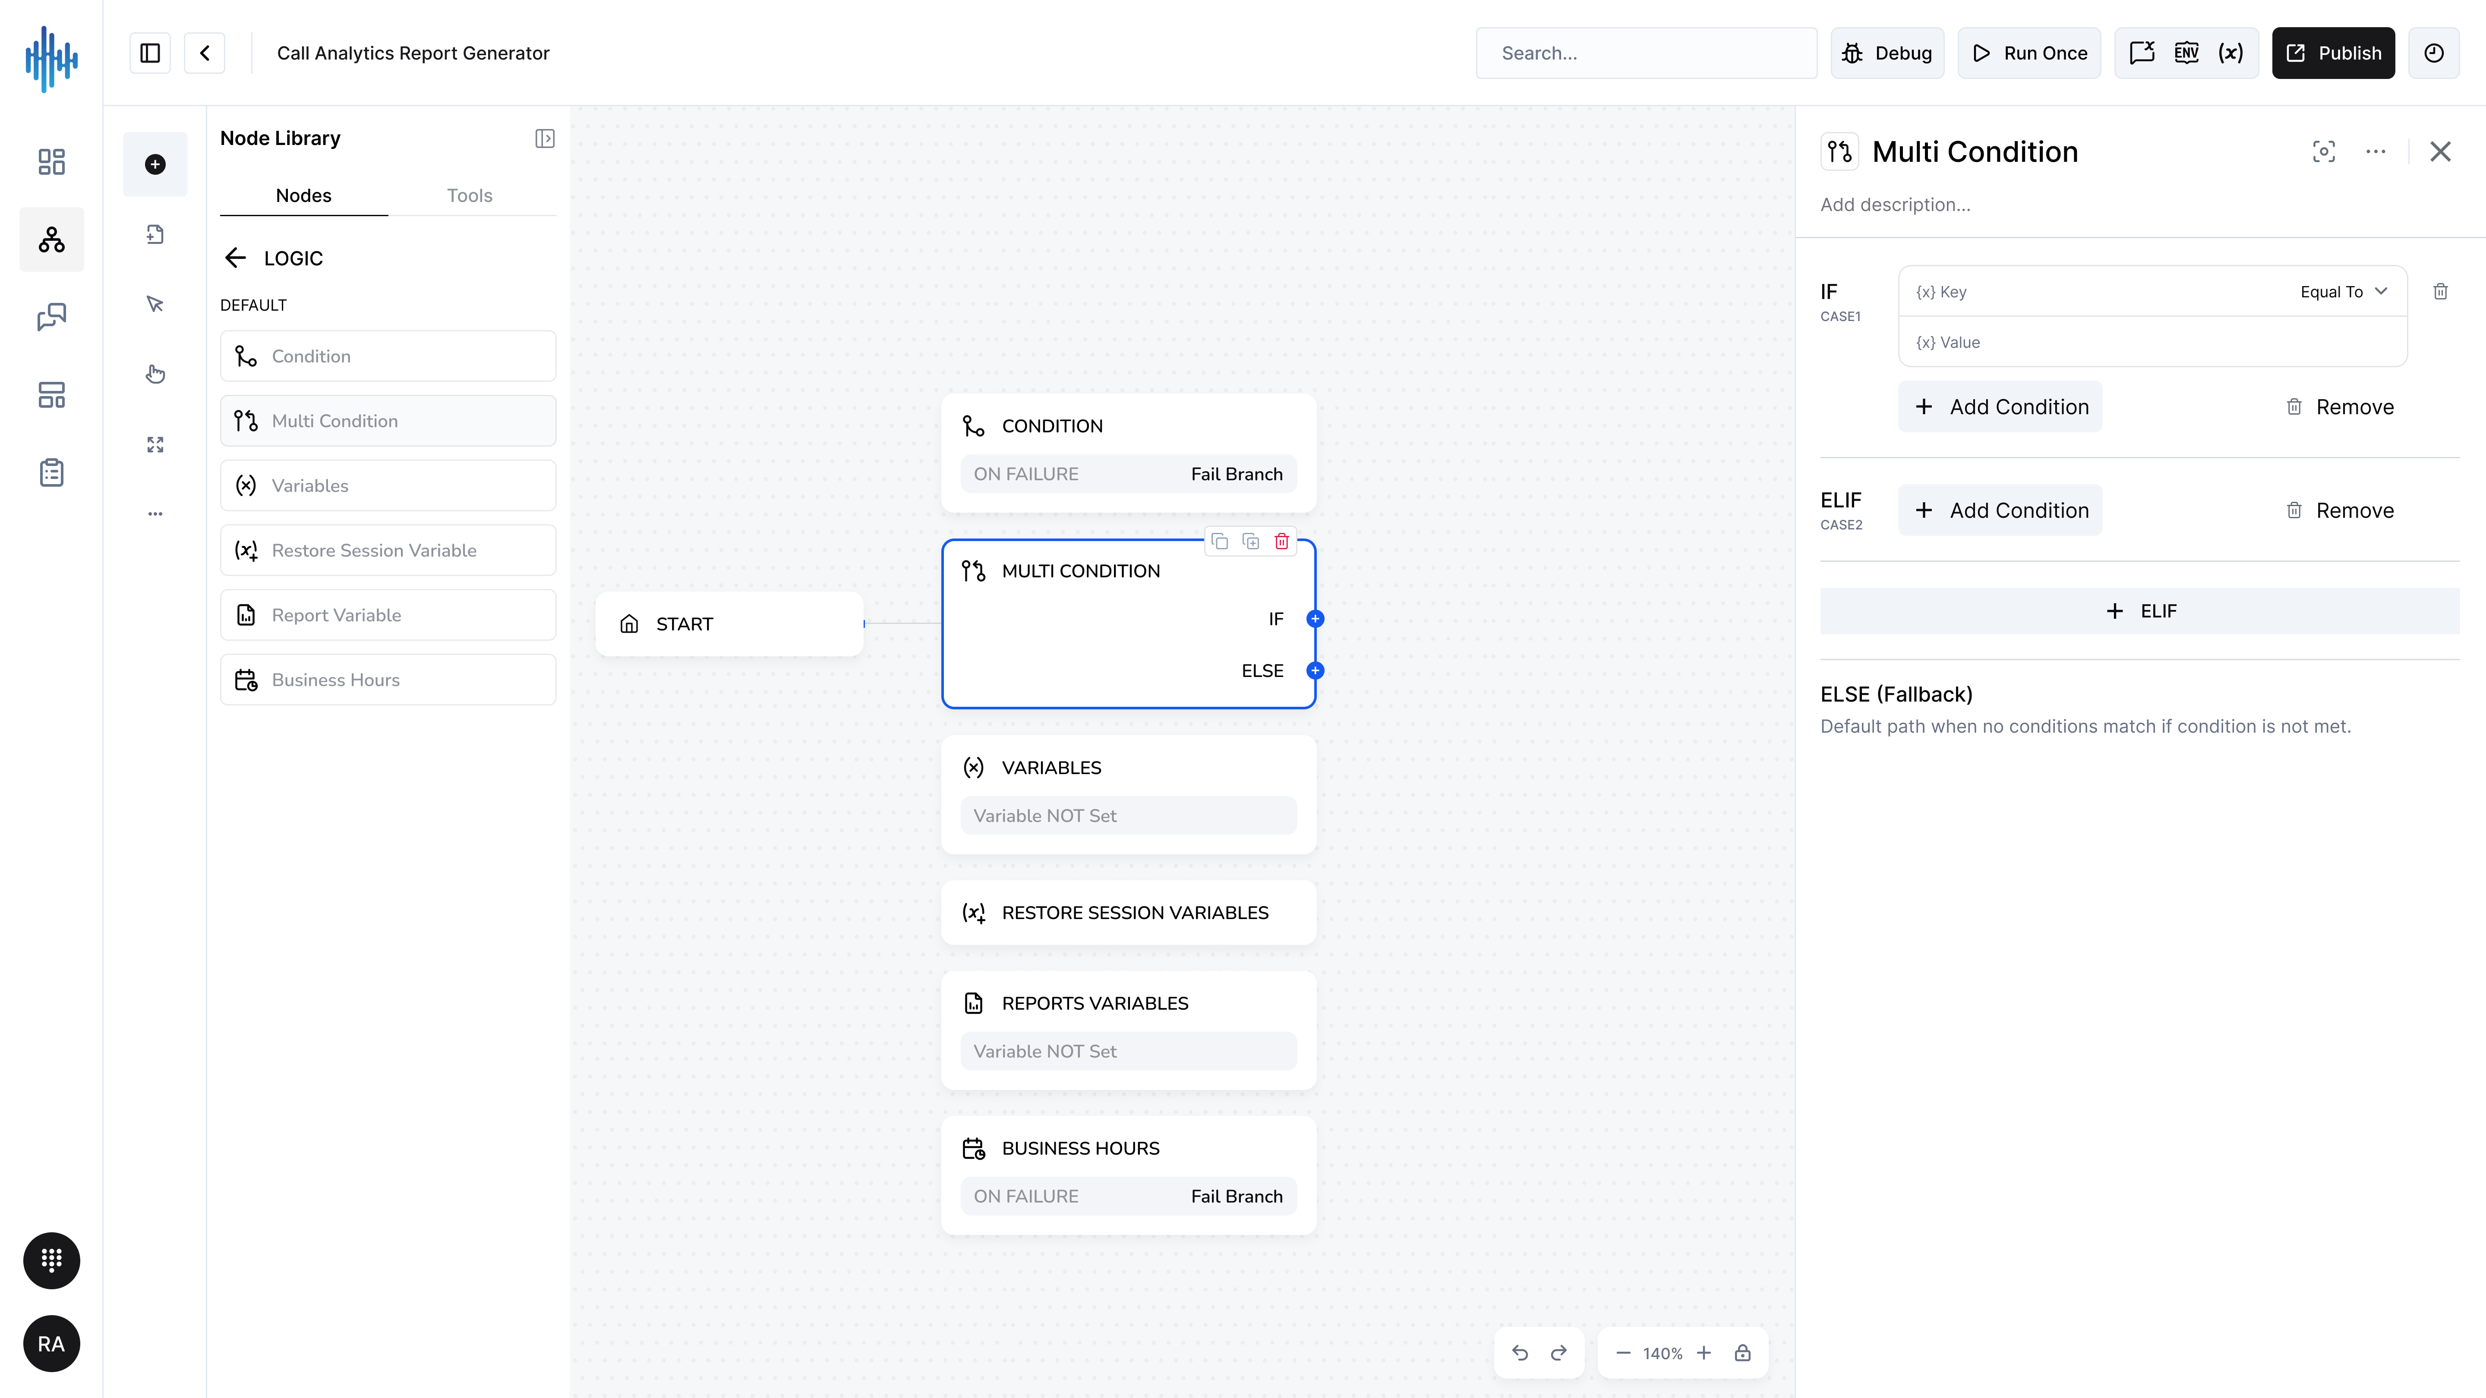Zoom out the canvas
This screenshot has height=1398, width=2486.
click(1623, 1353)
